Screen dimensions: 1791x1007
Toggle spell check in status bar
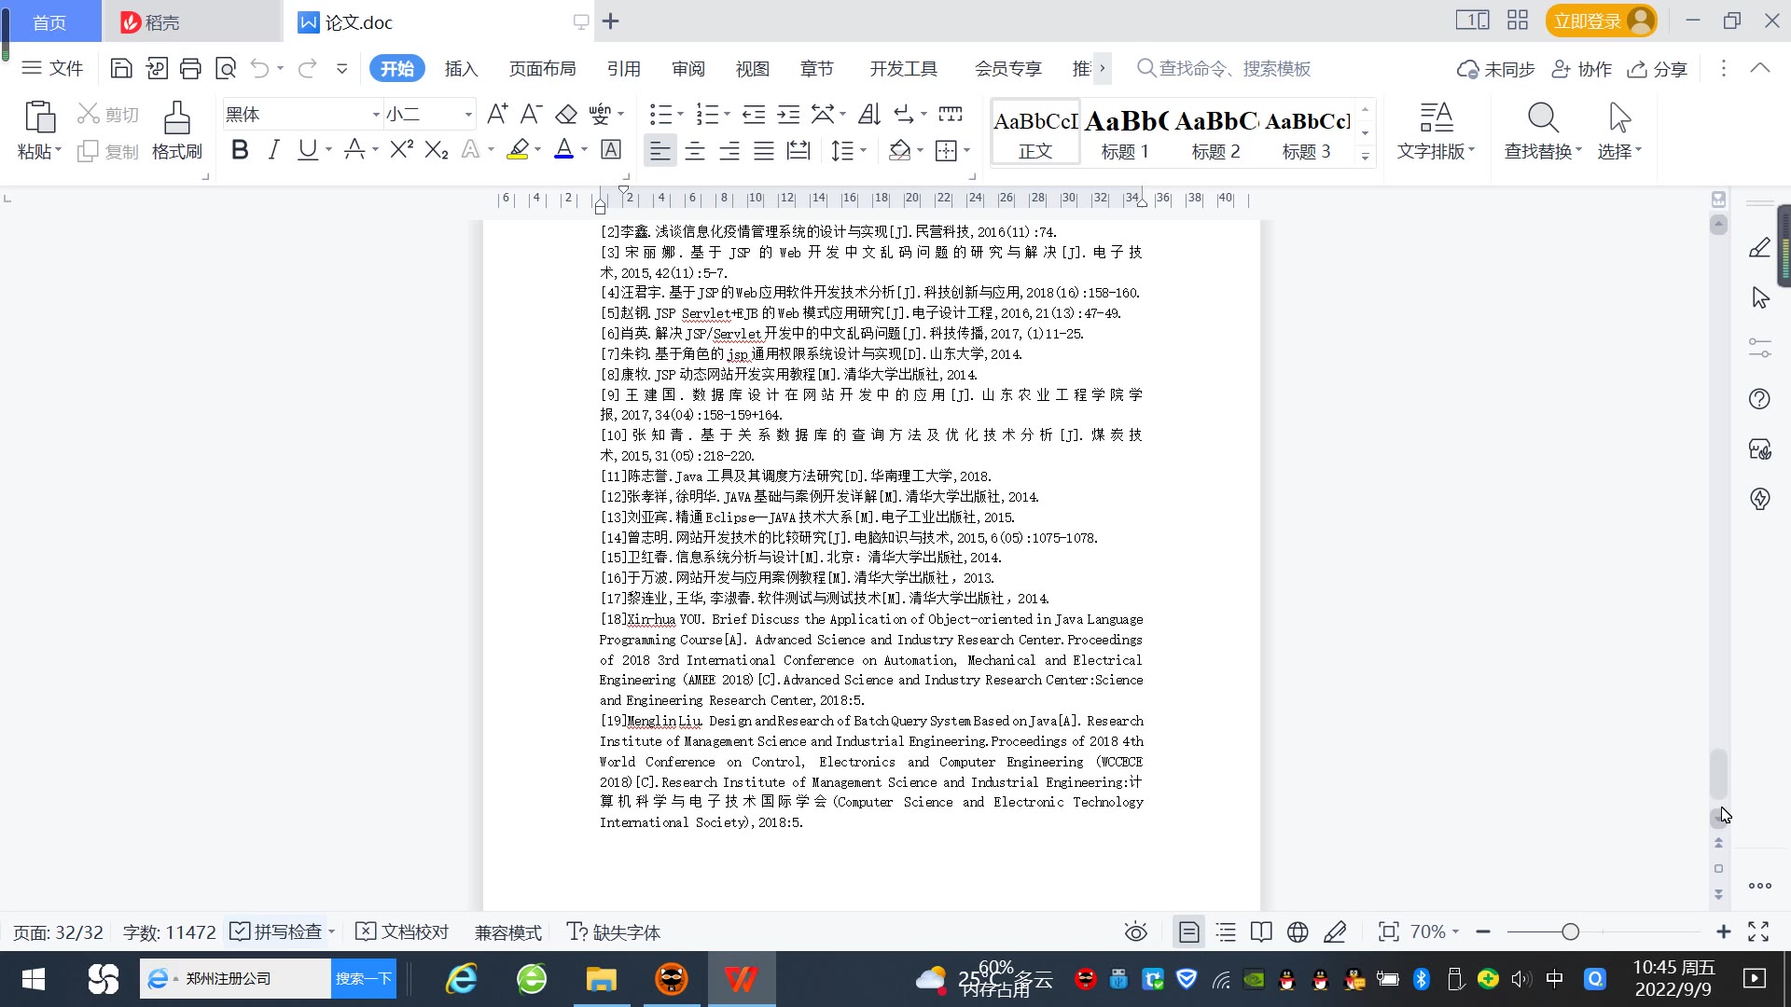276,932
